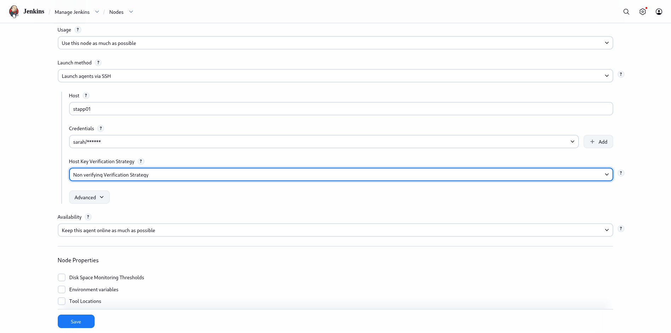The image size is (671, 333).
Task: Open Host Key Verification Strategy dropdown
Action: pos(340,175)
